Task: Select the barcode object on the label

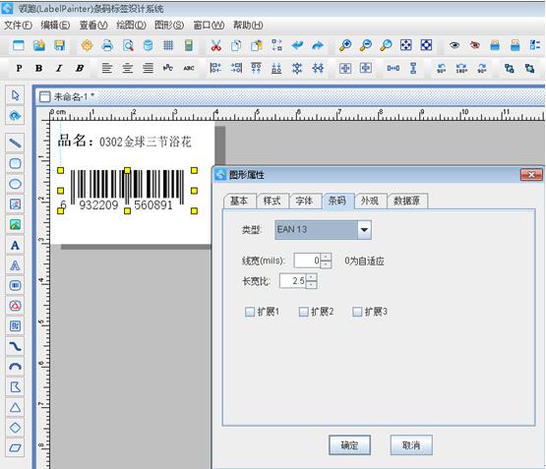Action: [x=128, y=190]
